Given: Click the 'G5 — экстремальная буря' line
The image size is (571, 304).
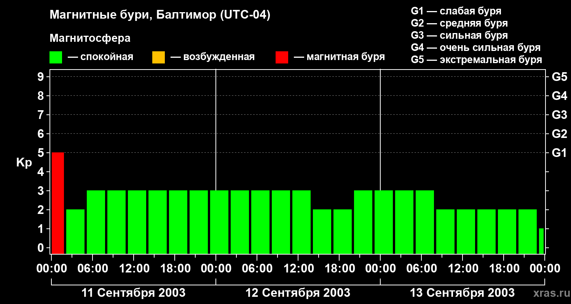Looking at the screenshot, I should point(477,60).
